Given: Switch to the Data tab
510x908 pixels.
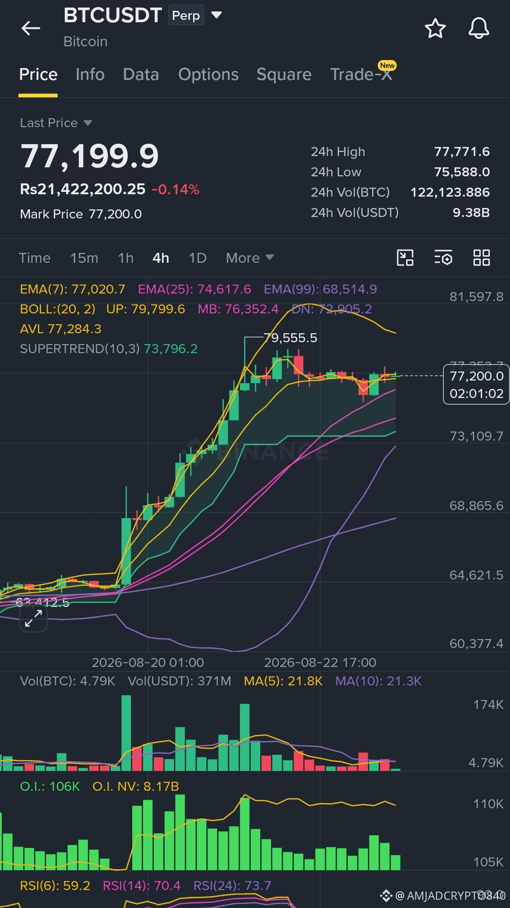Looking at the screenshot, I should [141, 74].
